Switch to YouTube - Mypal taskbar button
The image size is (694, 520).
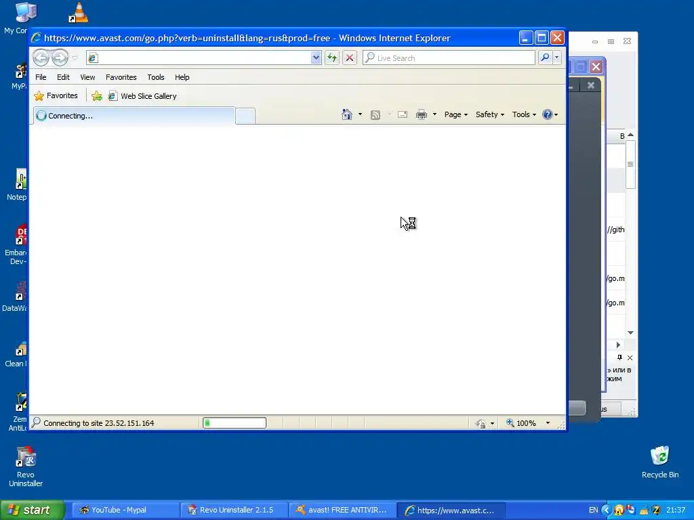click(125, 510)
